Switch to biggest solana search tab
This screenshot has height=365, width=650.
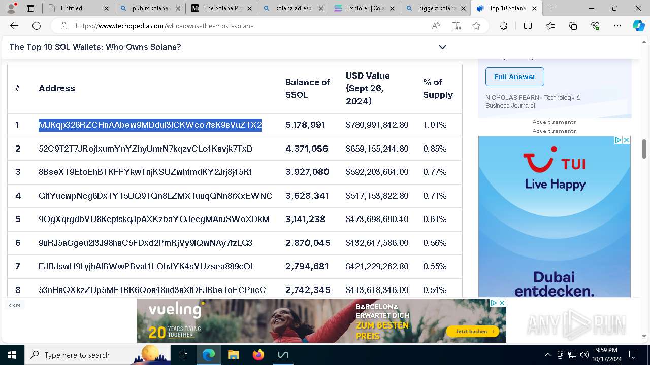(436, 8)
